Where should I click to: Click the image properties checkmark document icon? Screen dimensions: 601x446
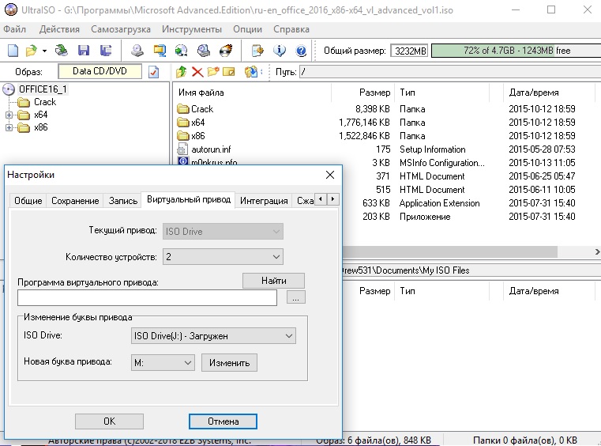point(154,72)
